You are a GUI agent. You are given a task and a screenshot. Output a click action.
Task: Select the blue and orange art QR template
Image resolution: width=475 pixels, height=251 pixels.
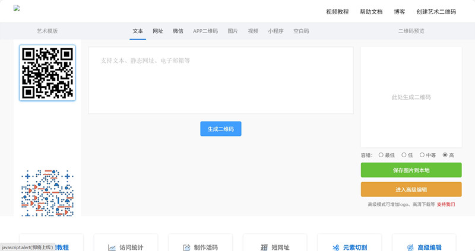pyautogui.click(x=47, y=193)
